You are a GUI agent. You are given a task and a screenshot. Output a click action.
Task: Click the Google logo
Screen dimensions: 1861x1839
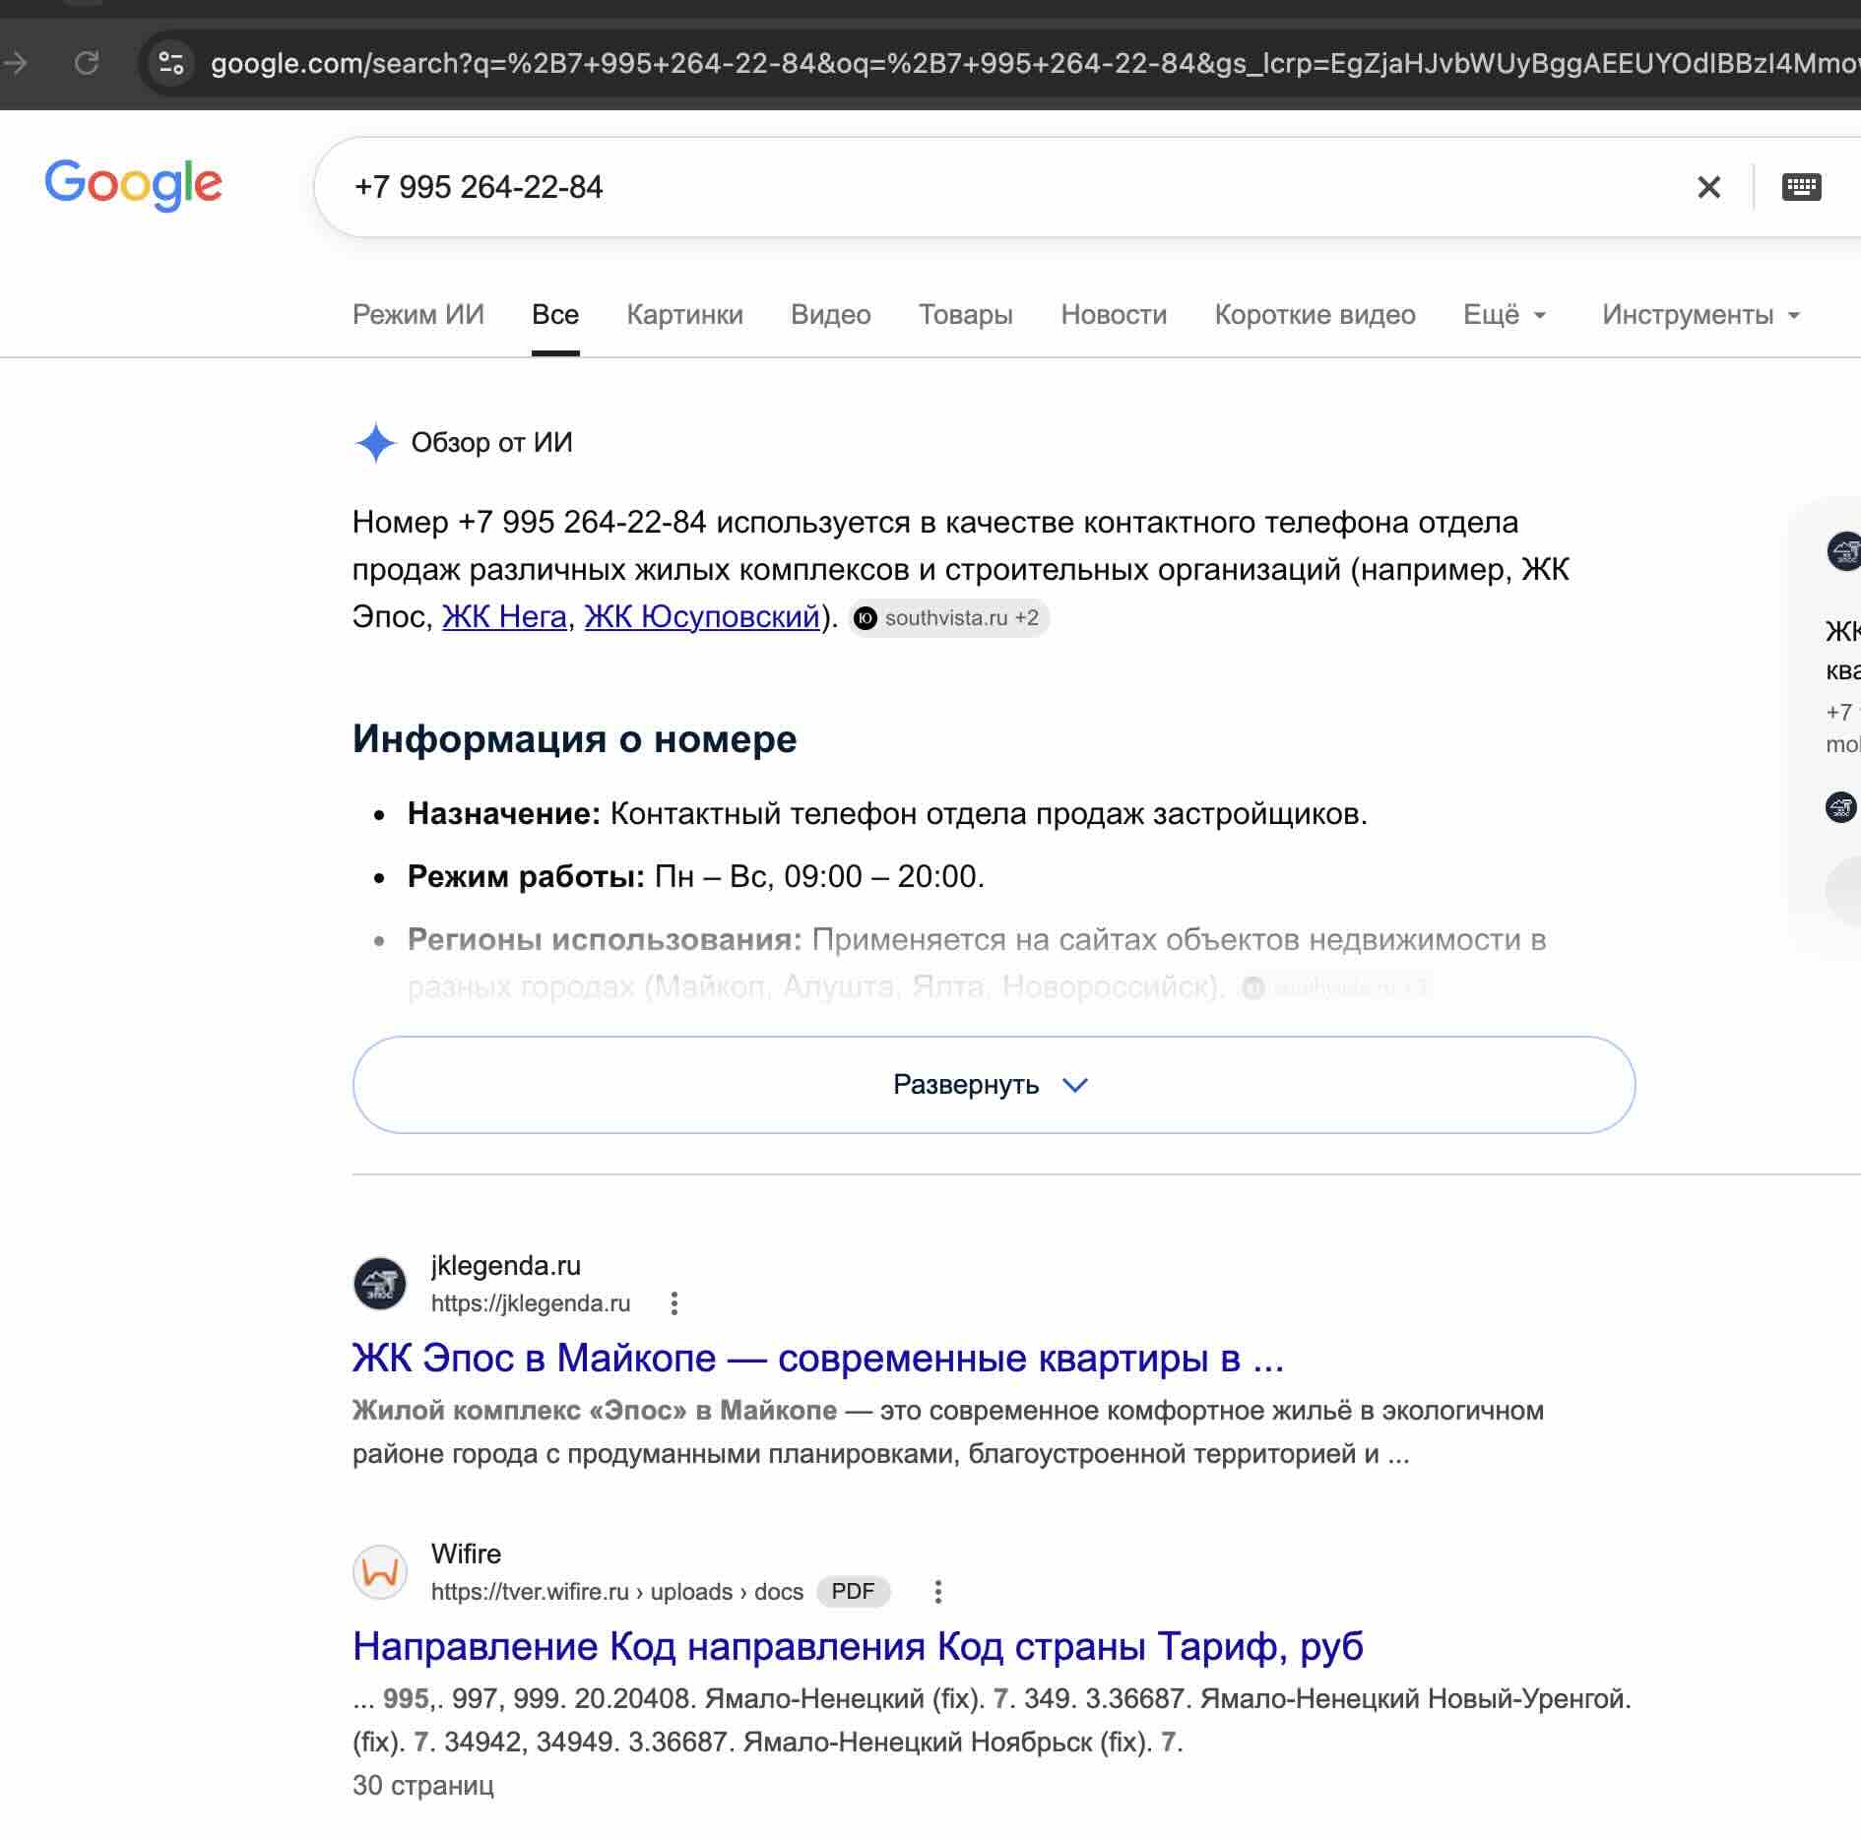tap(134, 184)
